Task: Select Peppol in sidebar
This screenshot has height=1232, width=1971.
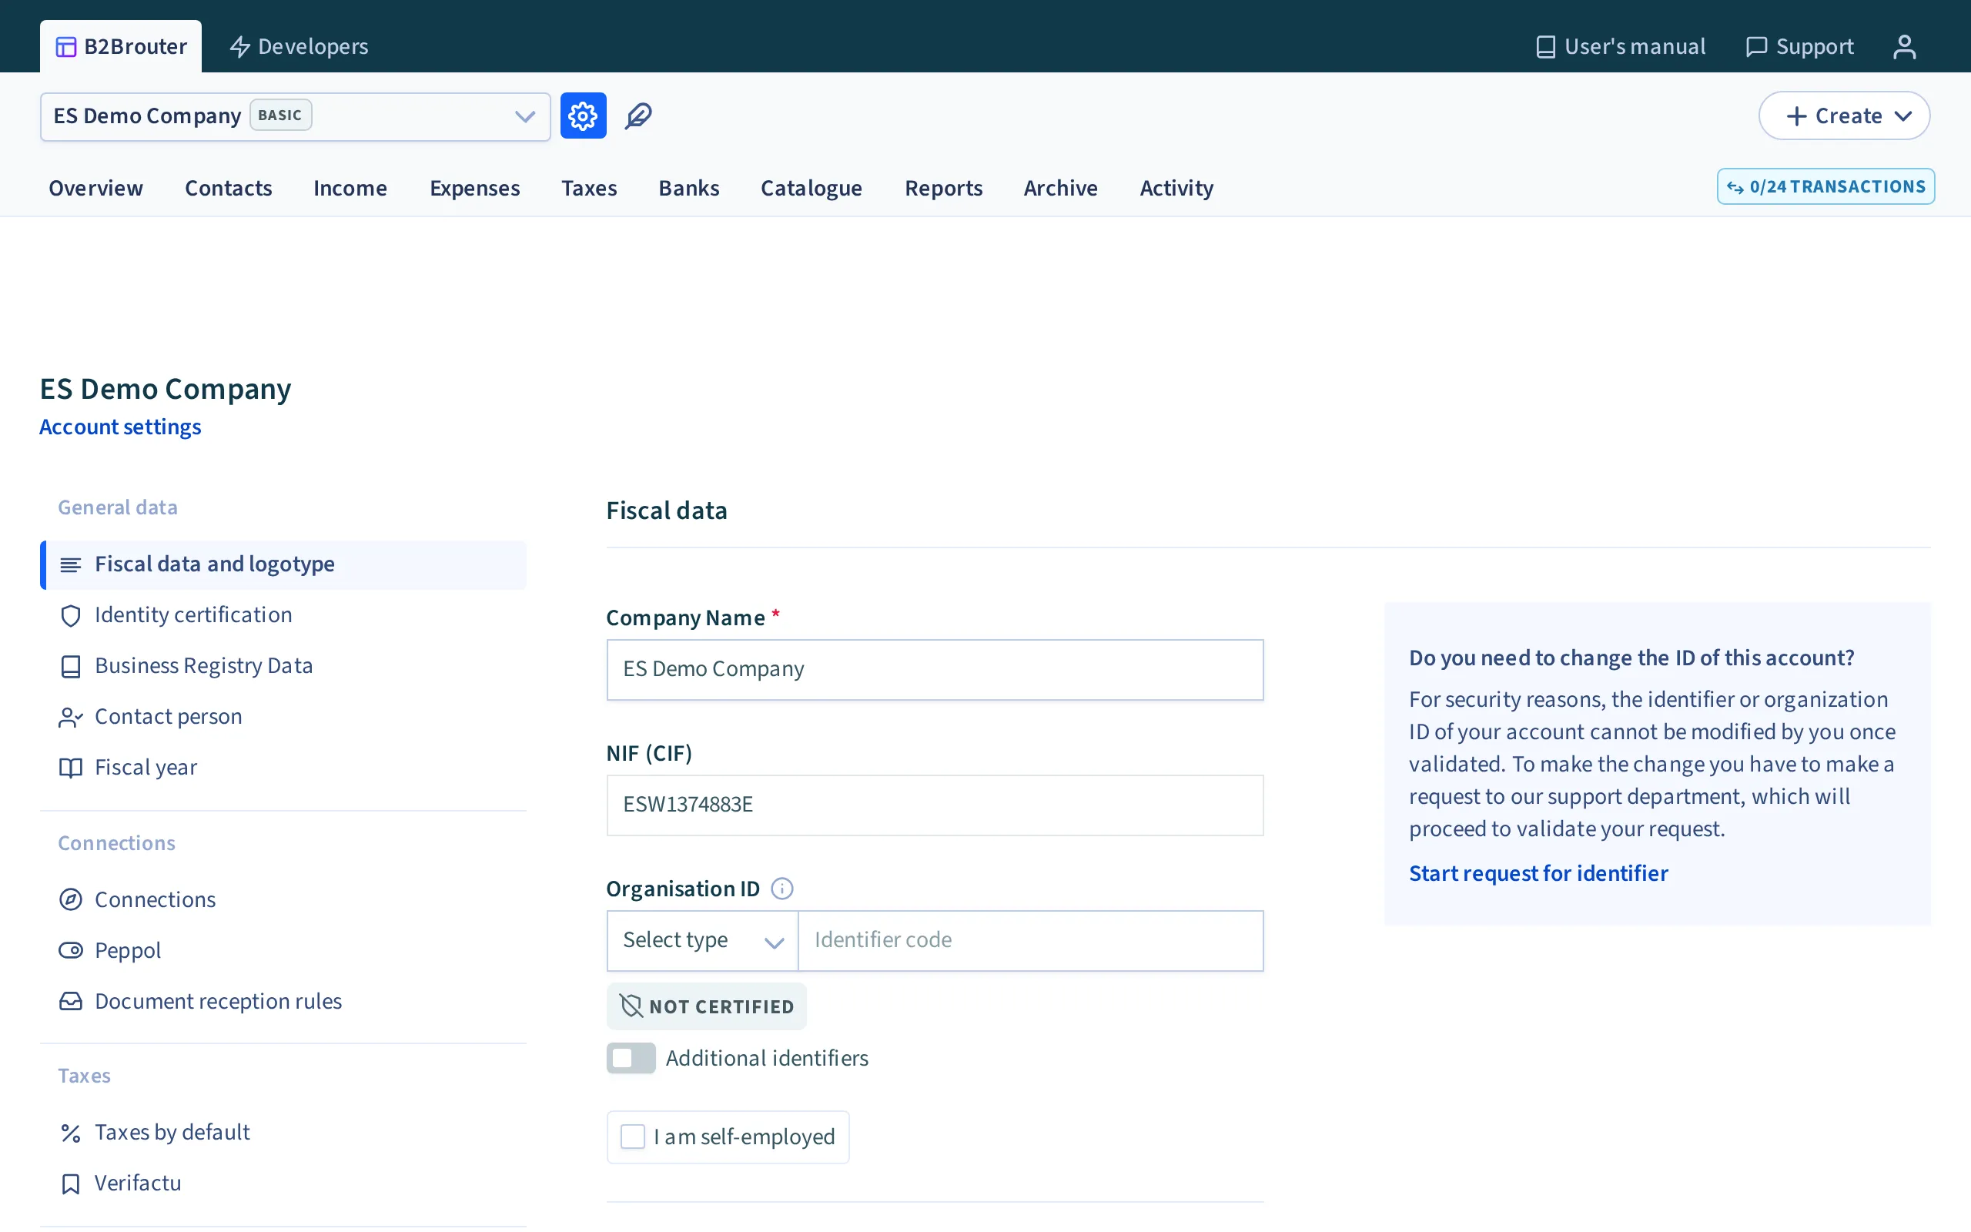Action: click(x=283, y=950)
